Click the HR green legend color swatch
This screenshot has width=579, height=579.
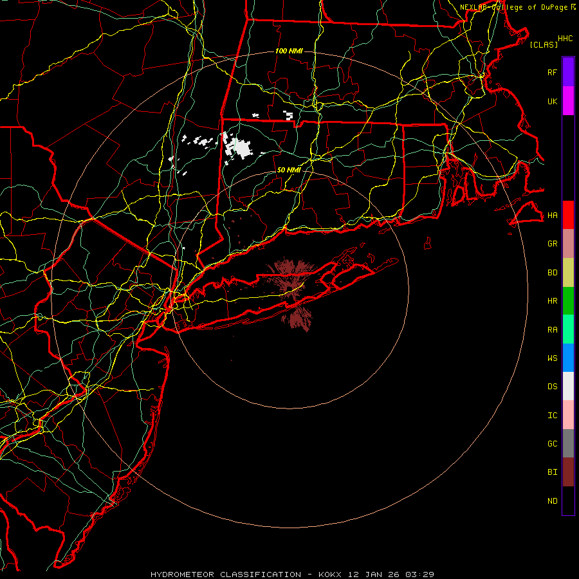tap(568, 301)
